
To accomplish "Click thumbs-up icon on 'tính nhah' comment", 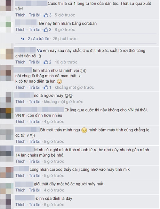I will click(x=46, y=87).
